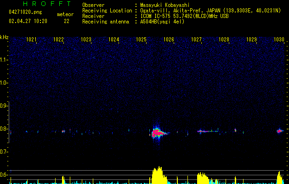Viewport: 289px width, 184px height.
Task: Select observer name Masayuki Kobayashi
Action: (164, 5)
